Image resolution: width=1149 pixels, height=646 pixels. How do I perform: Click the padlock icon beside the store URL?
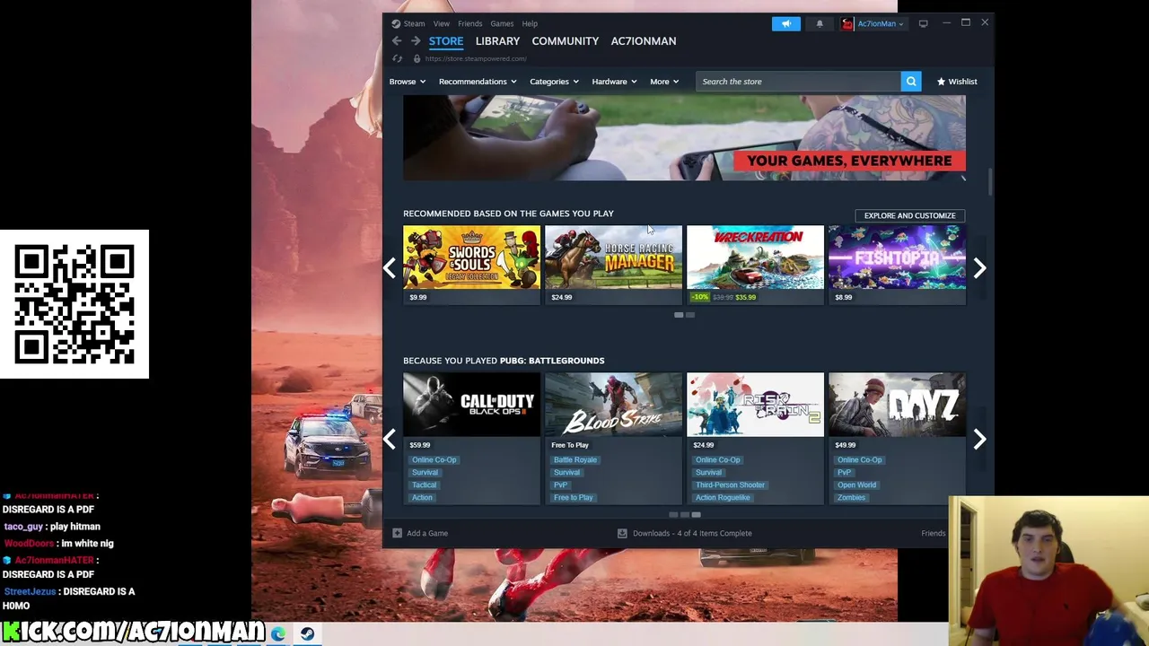click(x=417, y=59)
